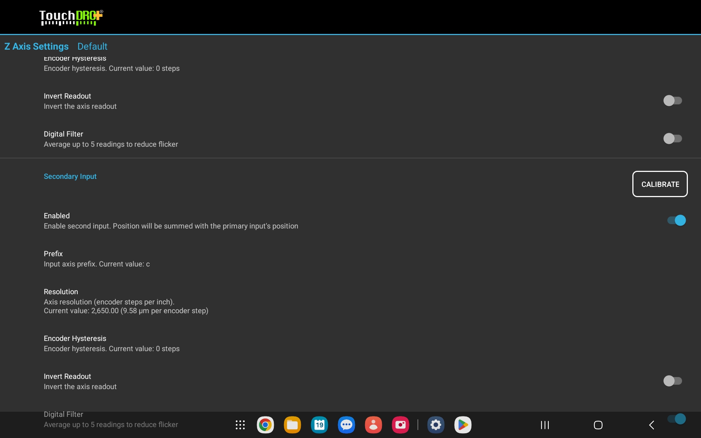
Task: Toggle primary Digital Filter switch
Action: (x=673, y=138)
